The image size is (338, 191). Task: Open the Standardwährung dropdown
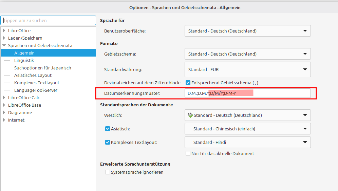click(x=248, y=69)
